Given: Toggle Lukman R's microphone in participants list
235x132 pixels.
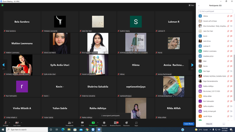Looking at the screenshot, I should 228,46.
